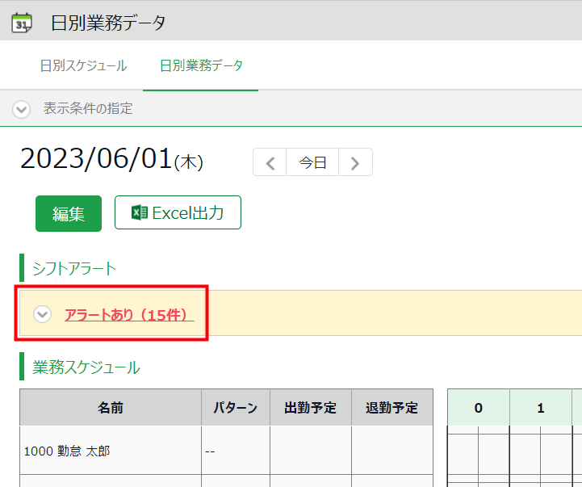Click the 出勤予定 column header
This screenshot has height=487, width=582.
(311, 408)
